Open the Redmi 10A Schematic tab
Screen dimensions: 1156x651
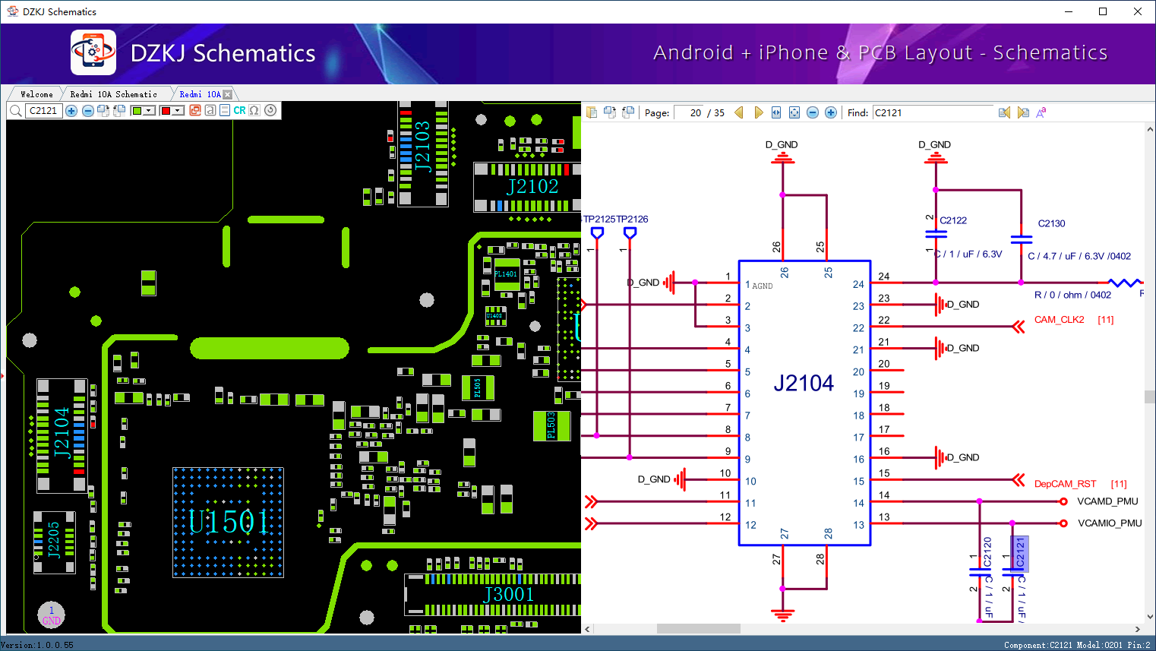click(x=113, y=94)
